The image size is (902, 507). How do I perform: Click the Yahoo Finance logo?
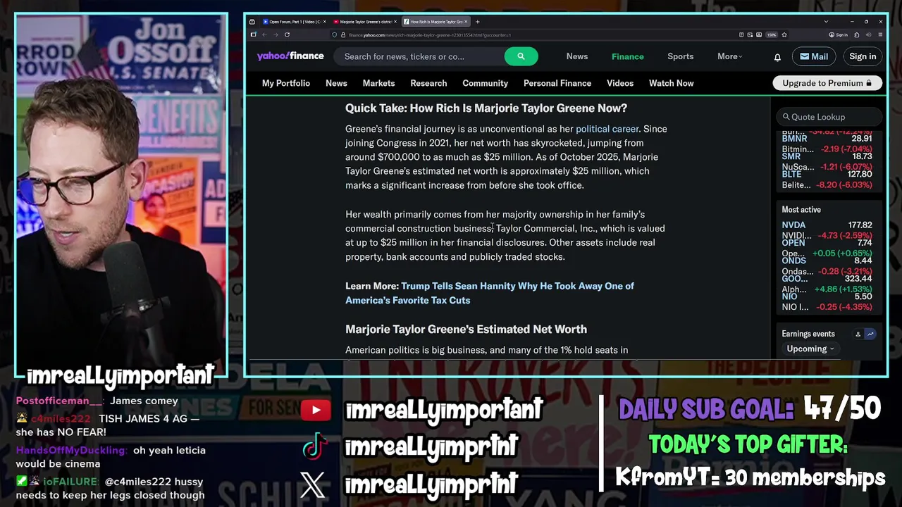(x=290, y=56)
